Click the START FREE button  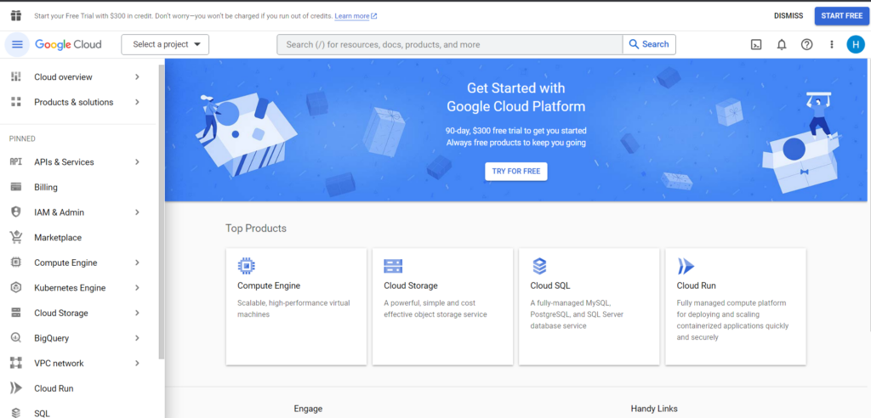pos(841,15)
